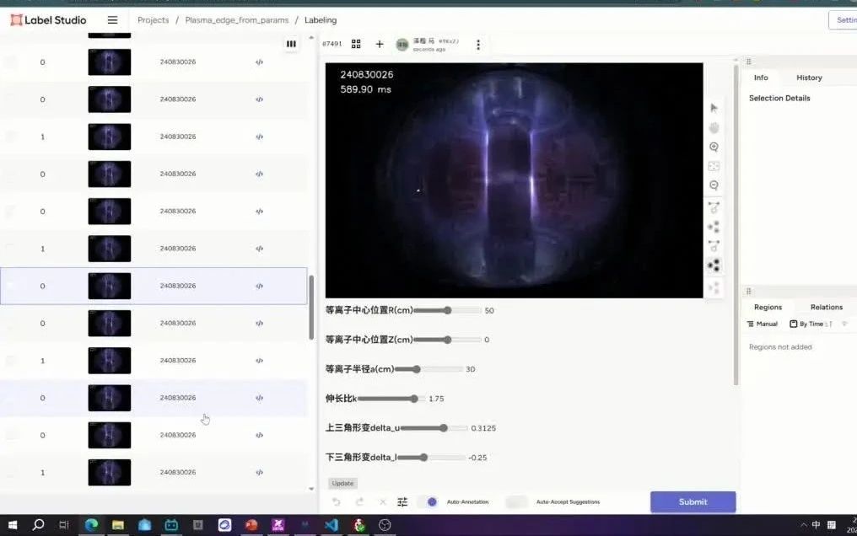The width and height of the screenshot is (857, 536).
Task: Adjust 伸长比k slider
Action: point(392,399)
